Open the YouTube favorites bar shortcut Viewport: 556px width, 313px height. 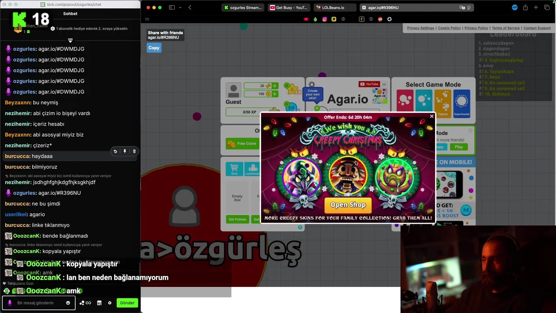tap(306, 19)
